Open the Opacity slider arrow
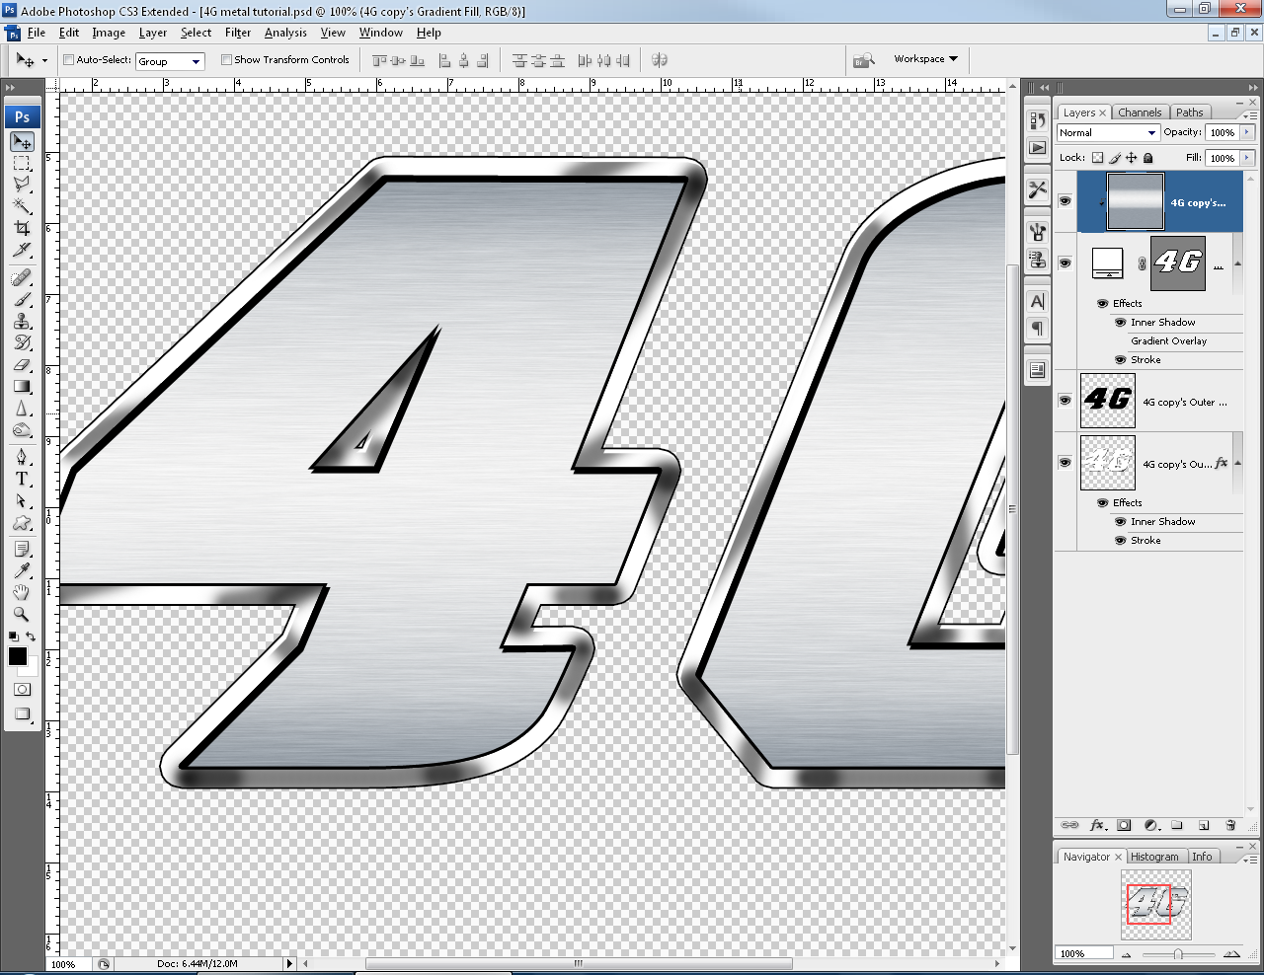1264x975 pixels. [1247, 132]
